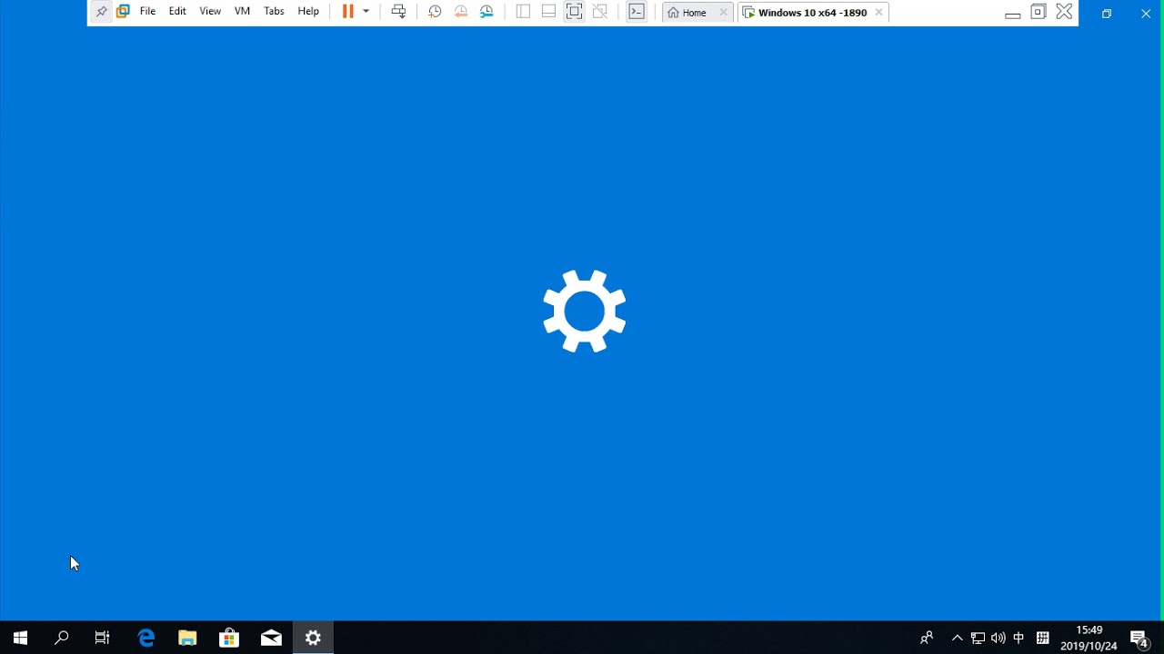The height and width of the screenshot is (654, 1164).
Task: Show or hide the thumbnail bar
Action: coord(548,12)
